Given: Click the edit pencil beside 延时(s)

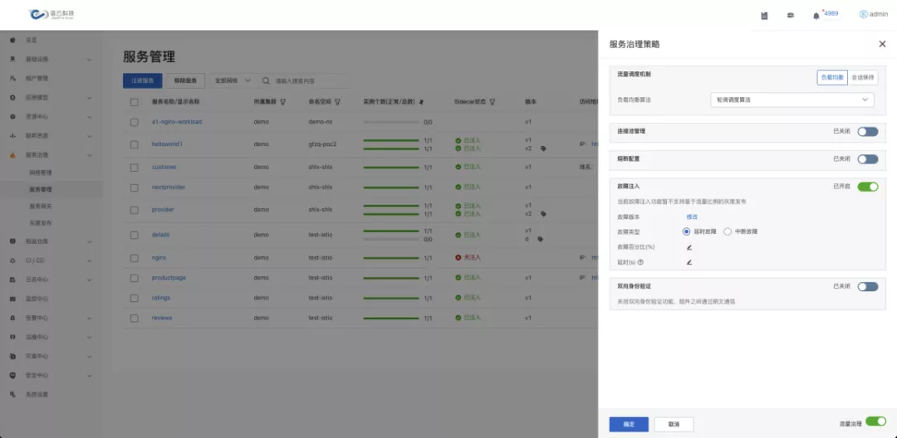Looking at the screenshot, I should click(689, 262).
